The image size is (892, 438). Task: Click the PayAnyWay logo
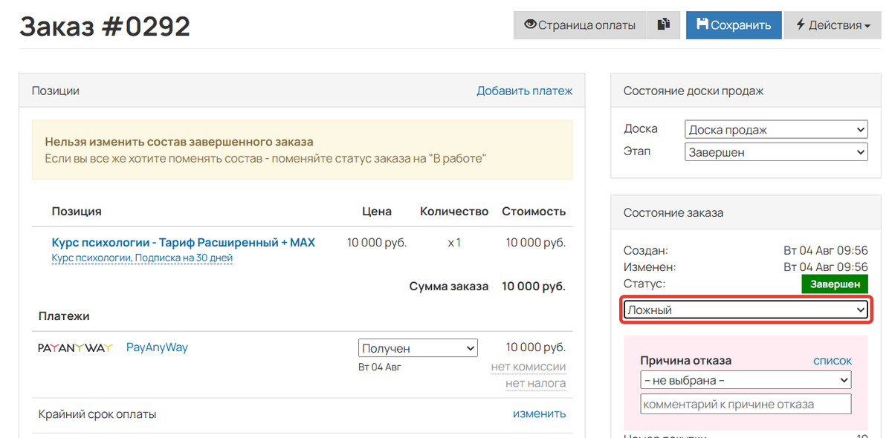point(75,347)
